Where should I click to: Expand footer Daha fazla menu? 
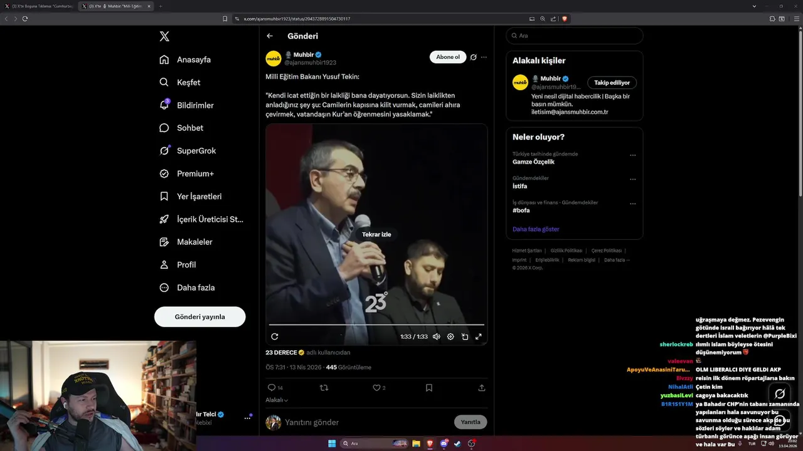pyautogui.click(x=617, y=260)
